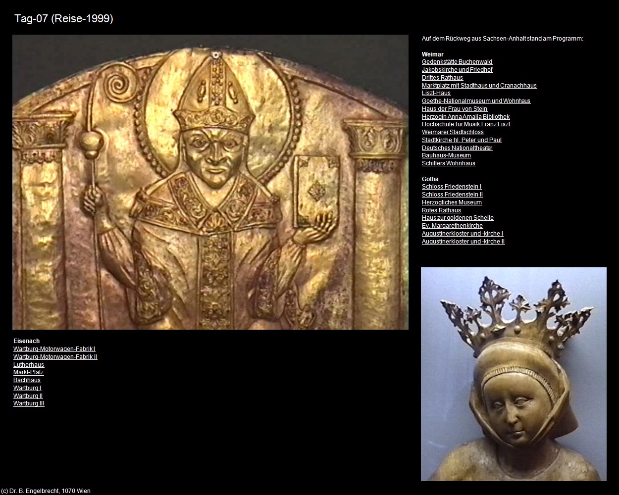Select the Gotha section heading
This screenshot has height=495, width=619.
[430, 179]
